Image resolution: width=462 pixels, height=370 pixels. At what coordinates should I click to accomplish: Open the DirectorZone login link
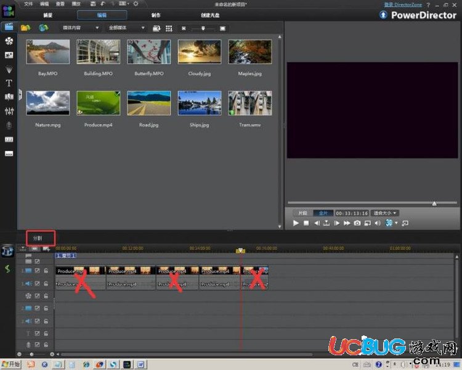(403, 4)
